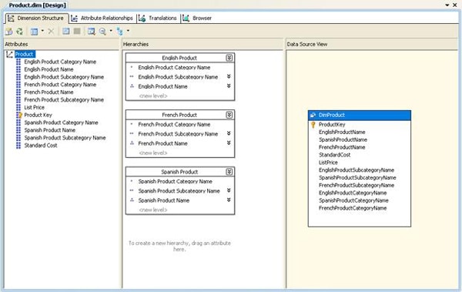
Task: Click the Show Table toolbar icon
Action: tap(66, 31)
